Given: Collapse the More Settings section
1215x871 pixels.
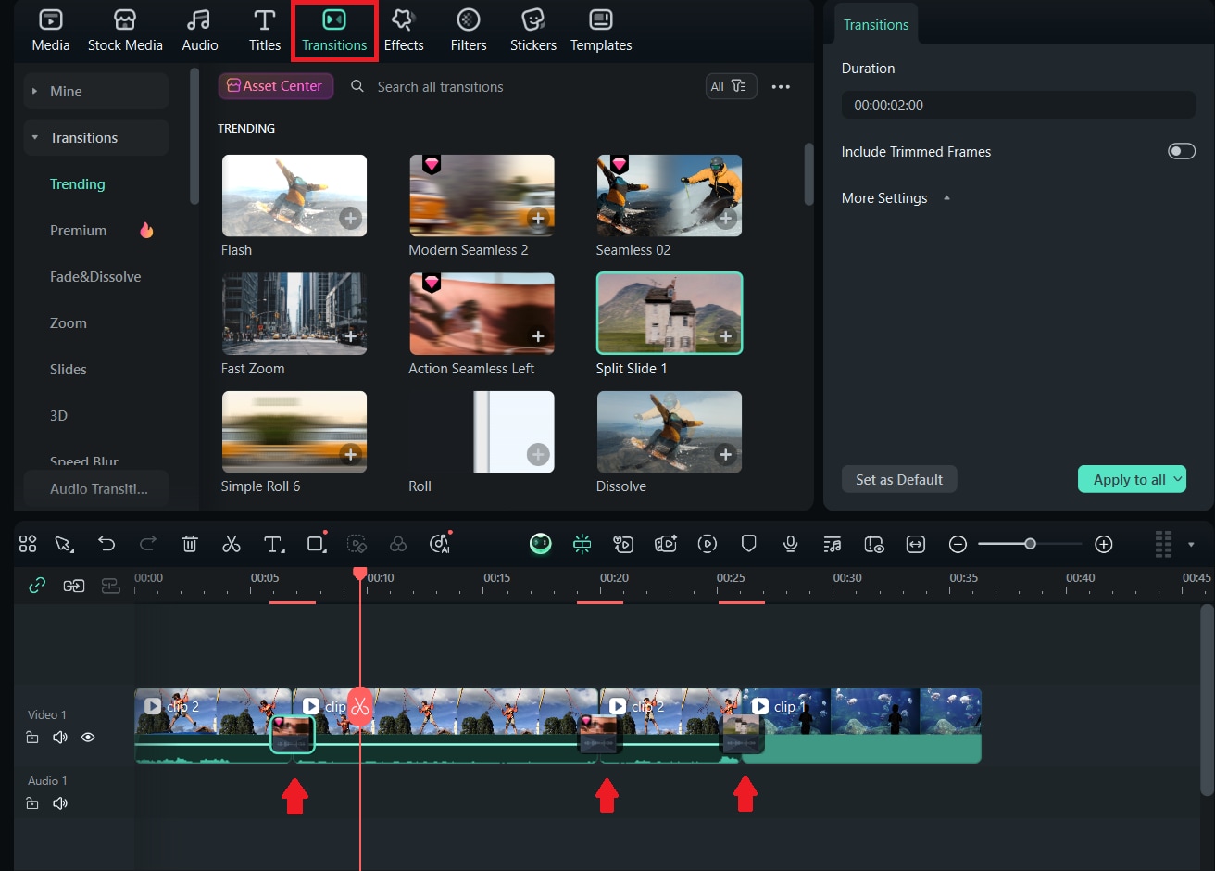Looking at the screenshot, I should pyautogui.click(x=946, y=197).
